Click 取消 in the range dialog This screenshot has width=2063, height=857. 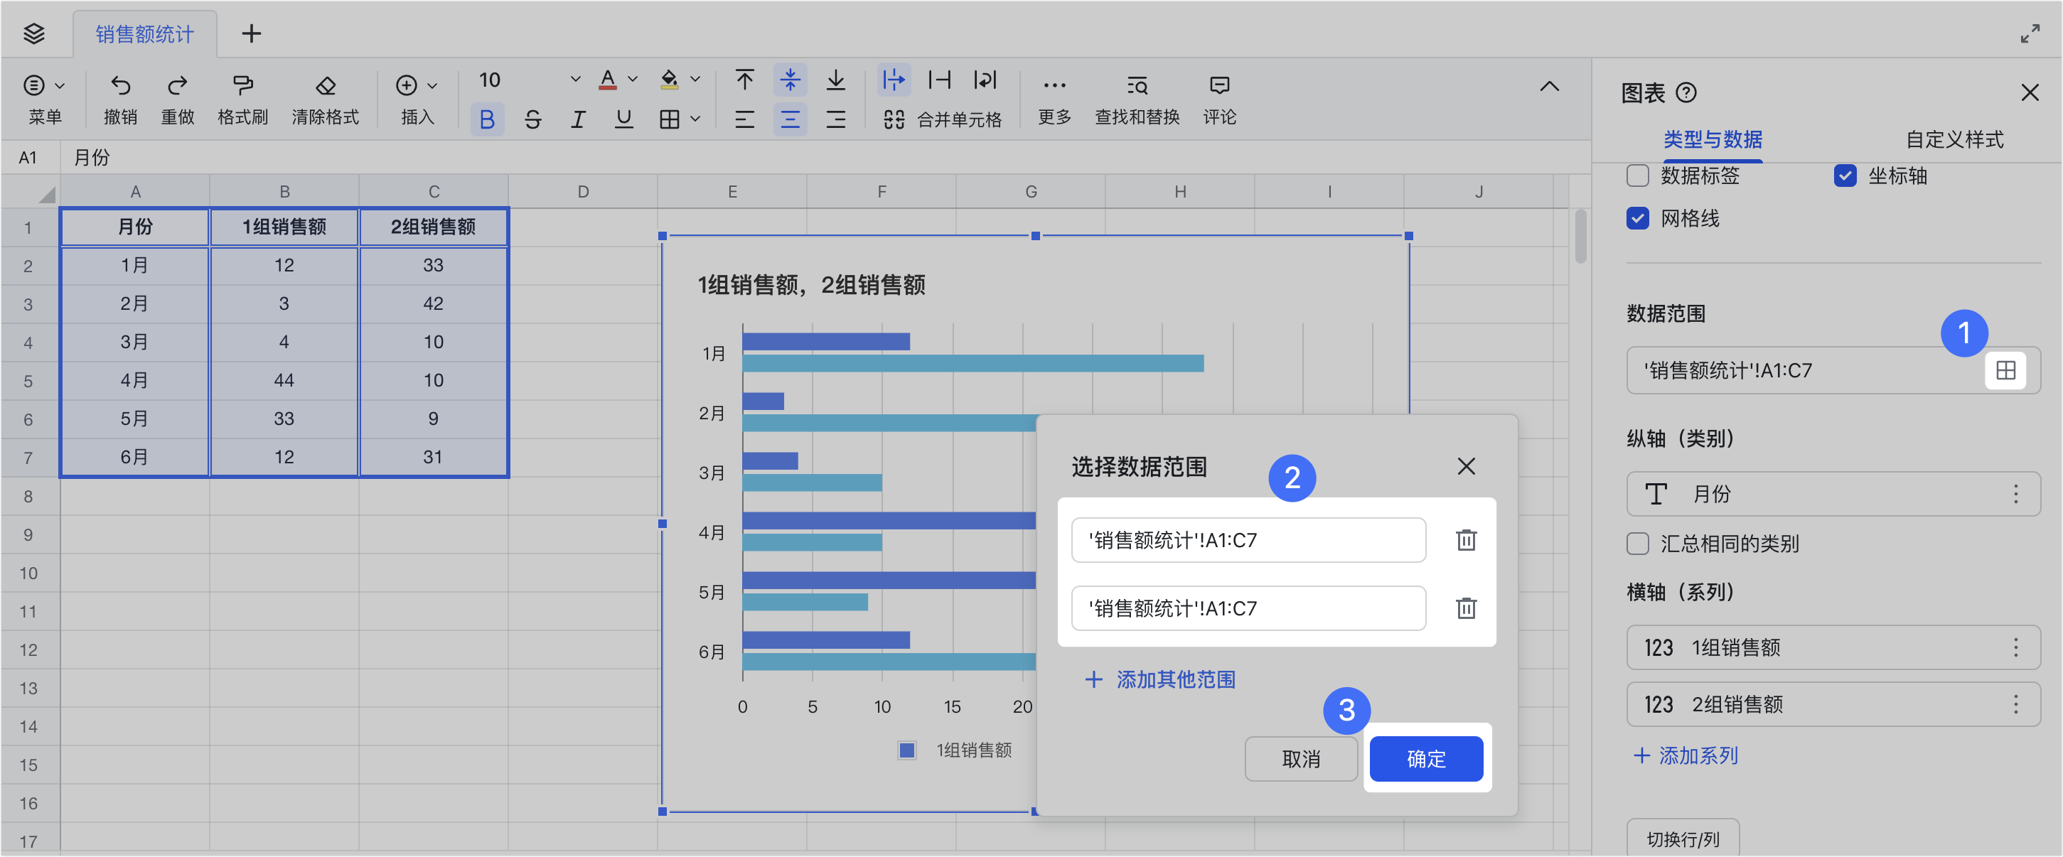pyautogui.click(x=1301, y=758)
